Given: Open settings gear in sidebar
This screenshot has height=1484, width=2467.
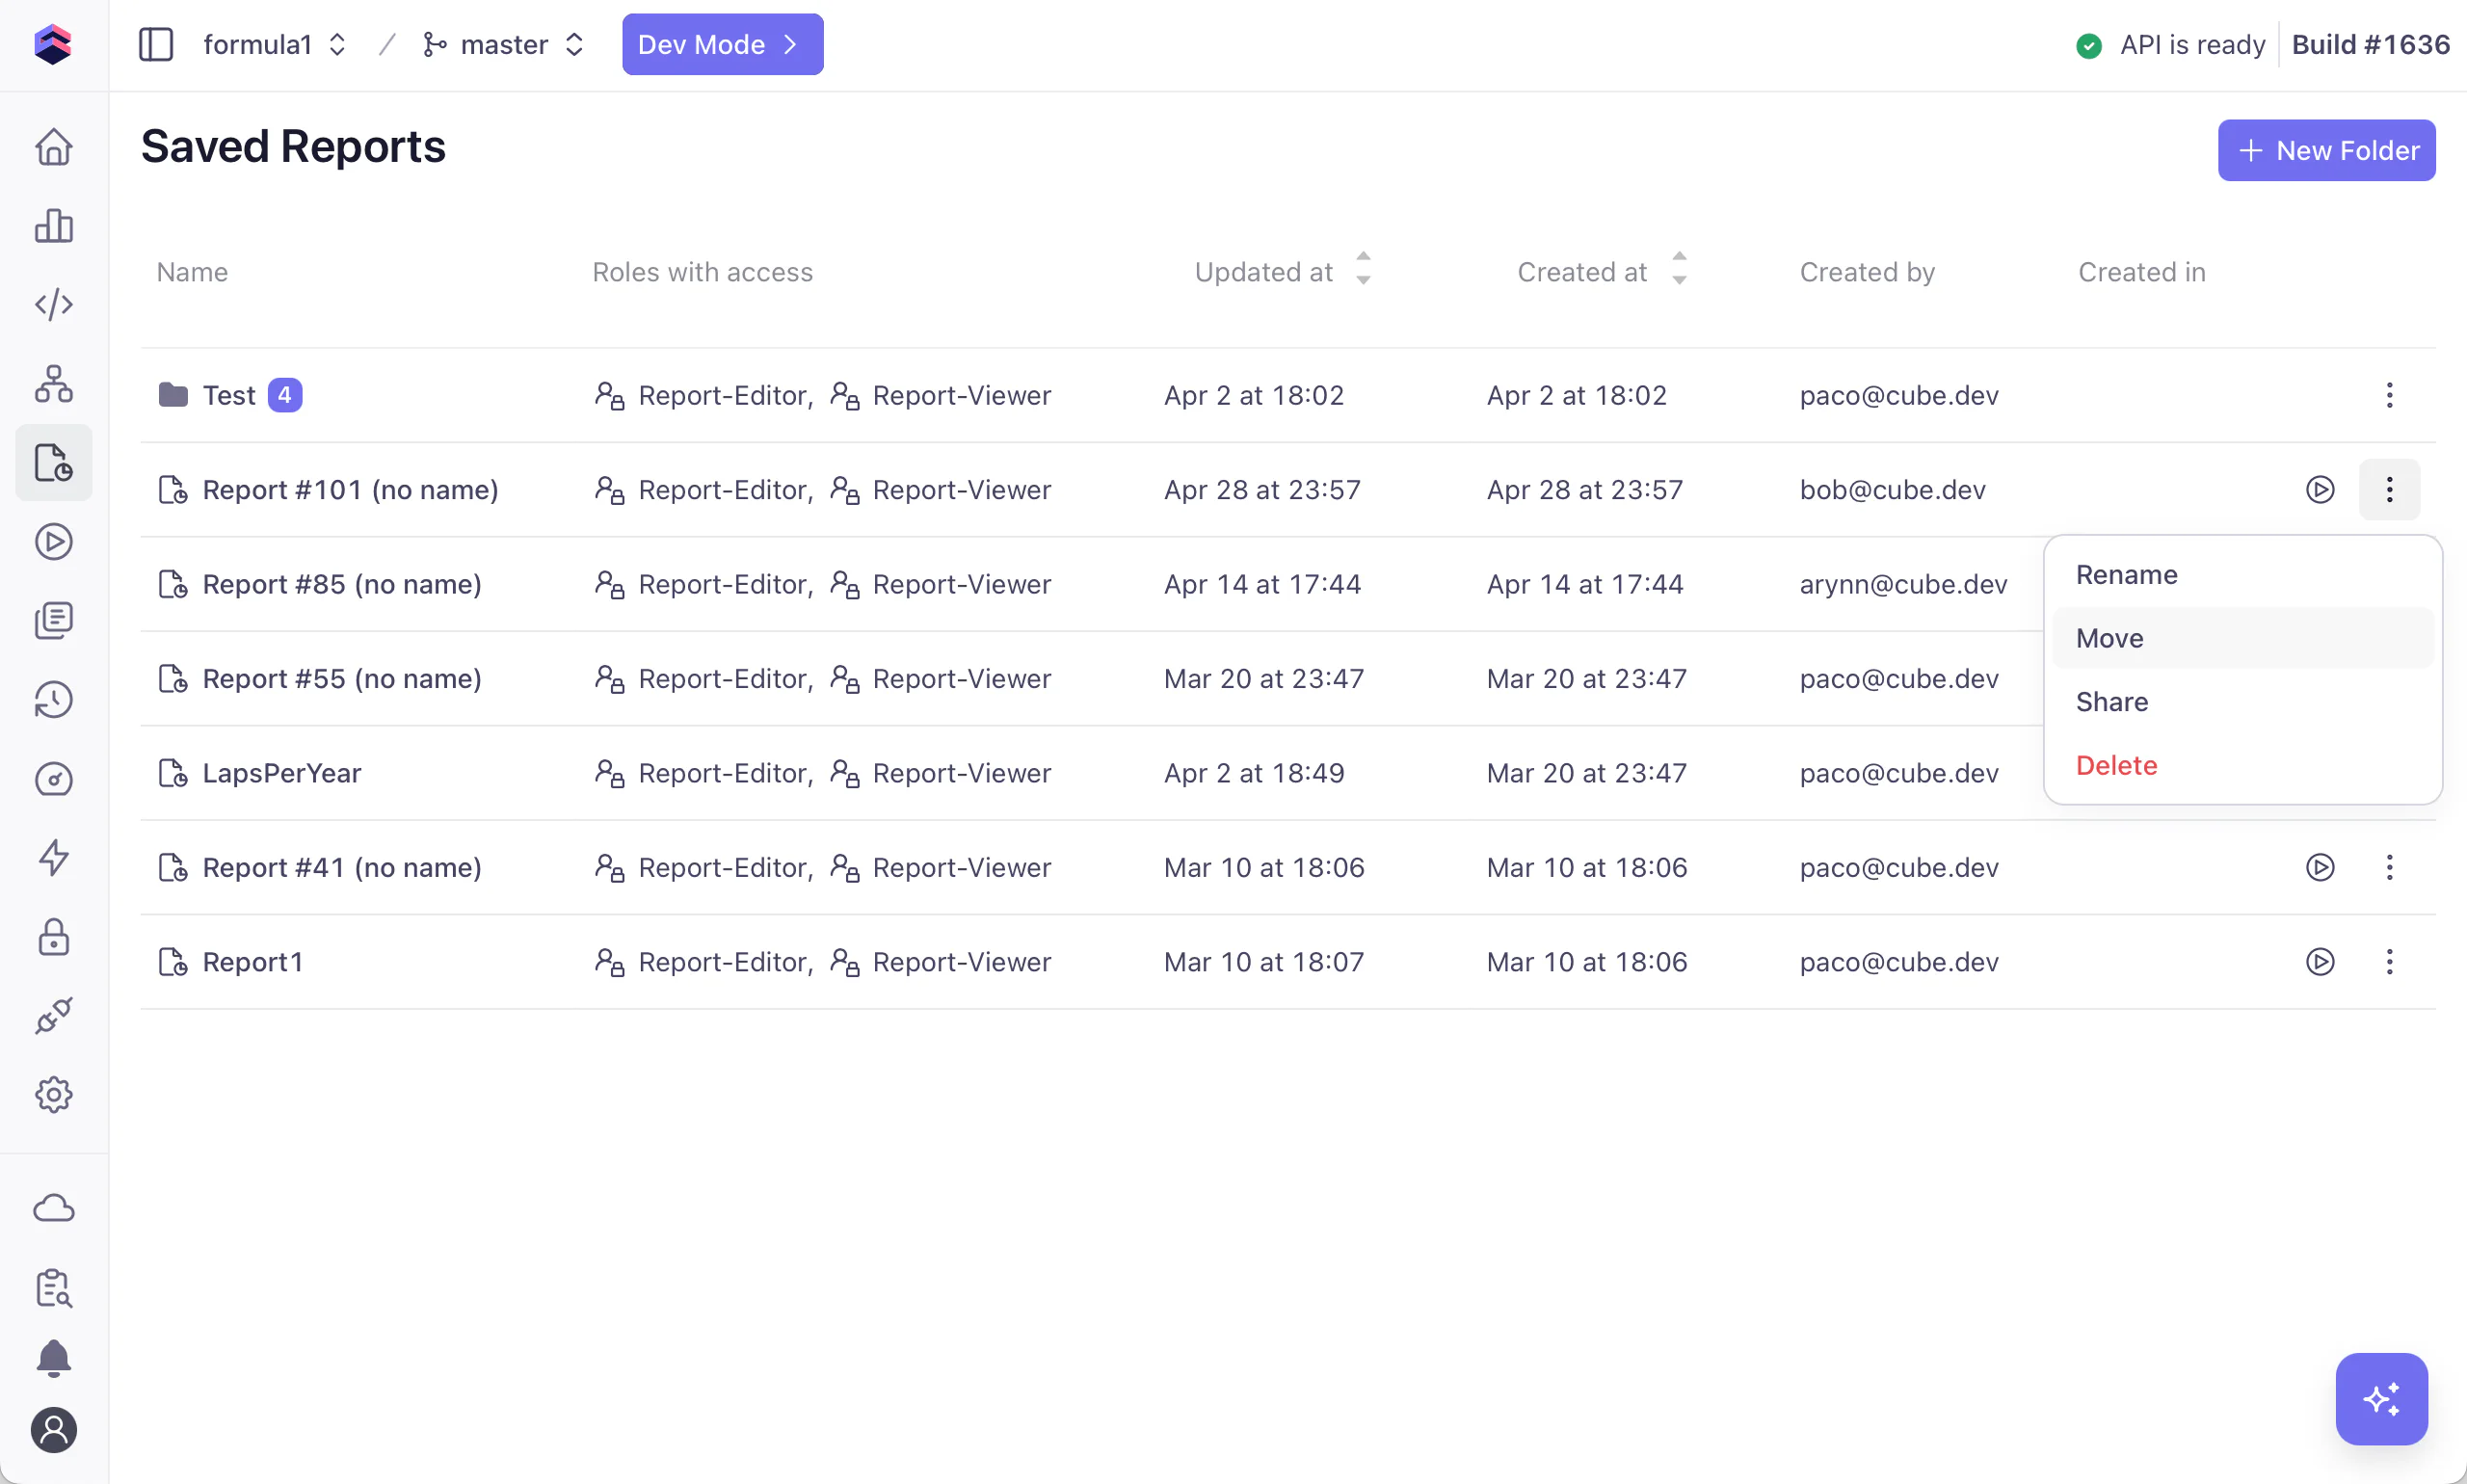Looking at the screenshot, I should pyautogui.click(x=54, y=1094).
